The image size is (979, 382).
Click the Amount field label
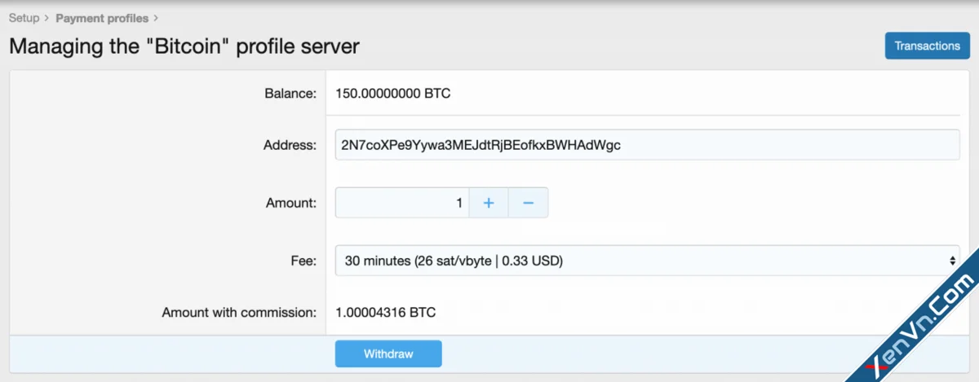(x=290, y=203)
